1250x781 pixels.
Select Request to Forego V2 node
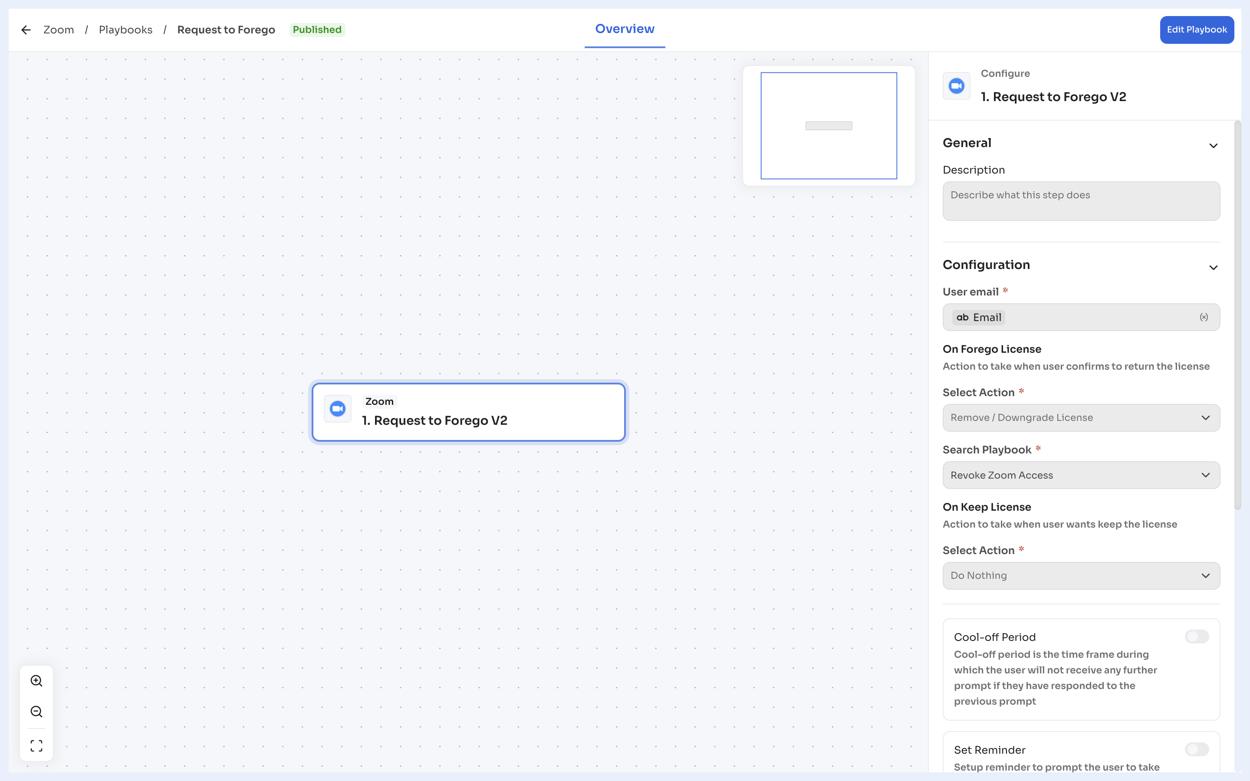468,412
